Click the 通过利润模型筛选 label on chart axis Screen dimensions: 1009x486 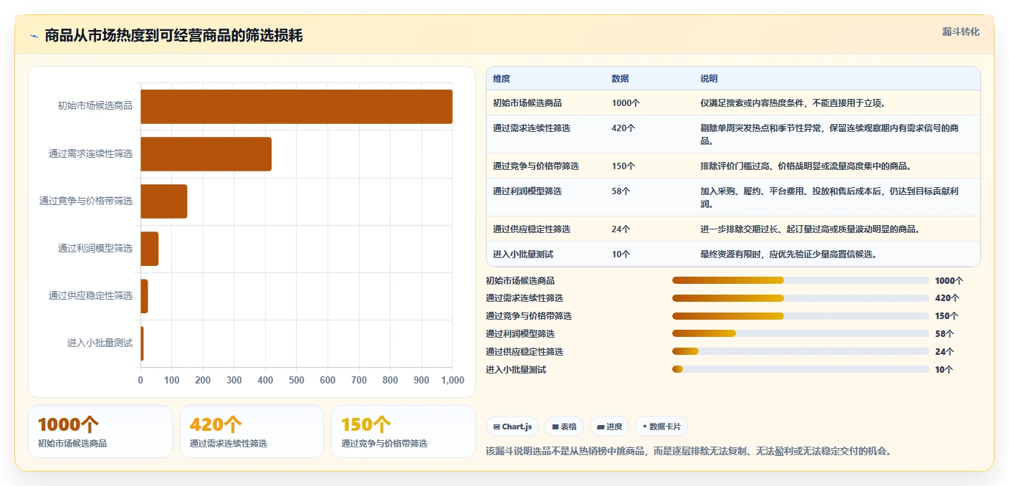95,248
